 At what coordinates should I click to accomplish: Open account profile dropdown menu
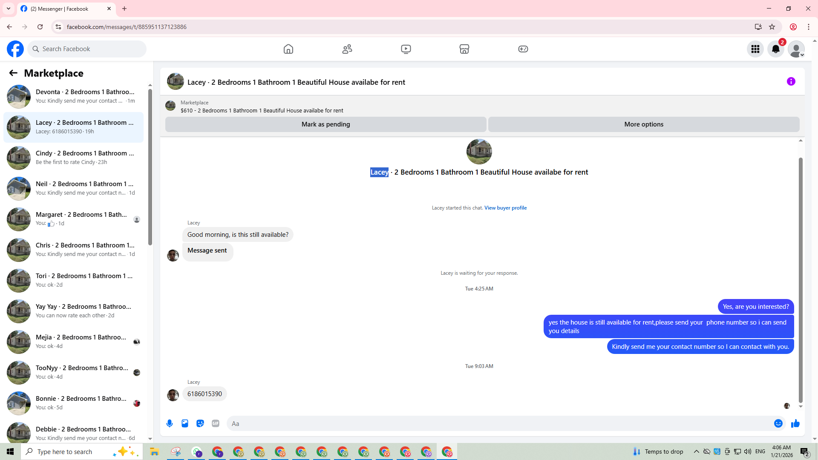tap(796, 49)
